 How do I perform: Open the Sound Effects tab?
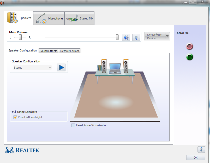[x=49, y=51]
